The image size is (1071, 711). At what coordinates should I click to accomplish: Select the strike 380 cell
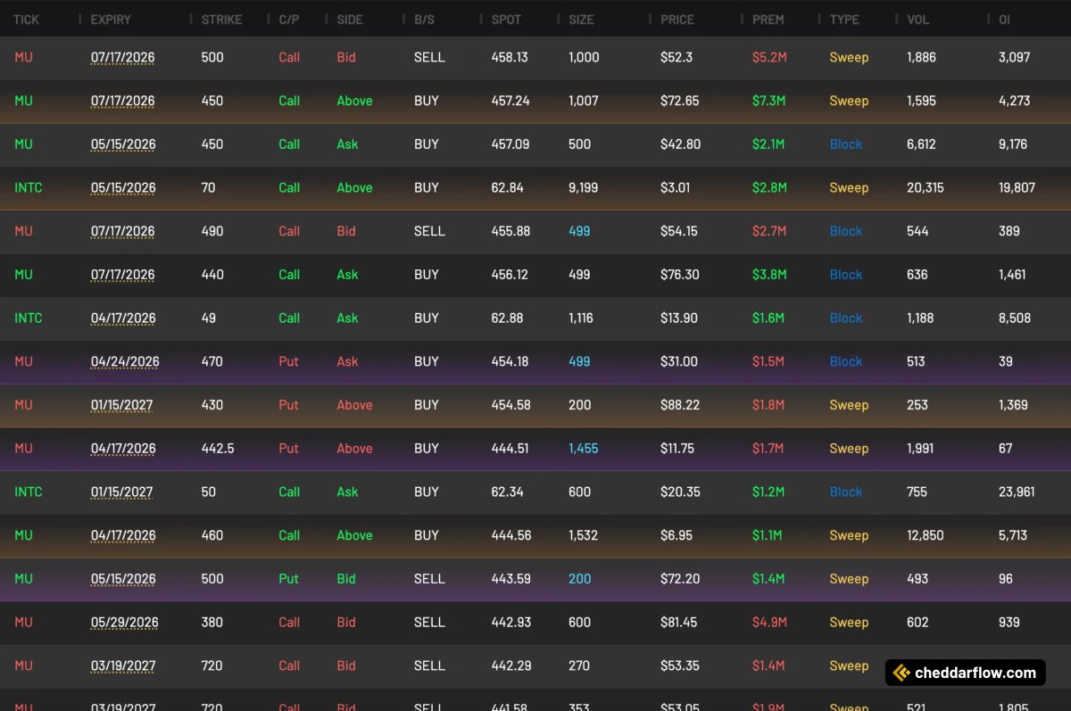point(212,623)
